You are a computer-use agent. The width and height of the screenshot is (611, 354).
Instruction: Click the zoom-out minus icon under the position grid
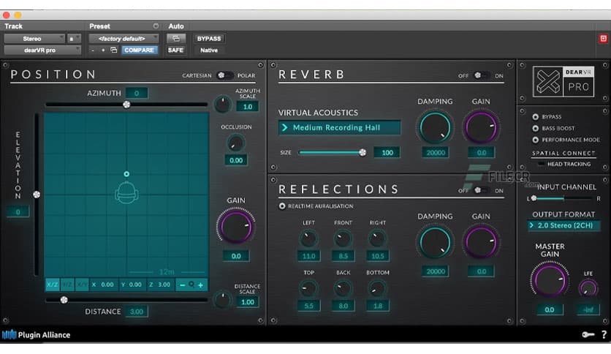click(x=182, y=285)
